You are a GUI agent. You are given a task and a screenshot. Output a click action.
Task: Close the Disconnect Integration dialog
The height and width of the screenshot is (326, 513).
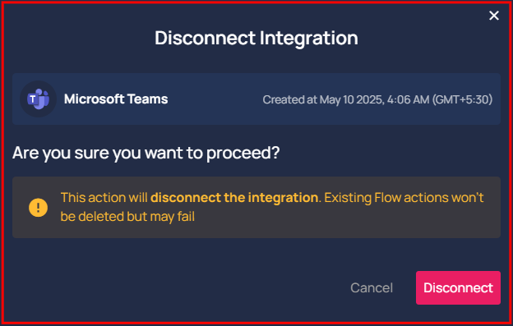click(494, 16)
